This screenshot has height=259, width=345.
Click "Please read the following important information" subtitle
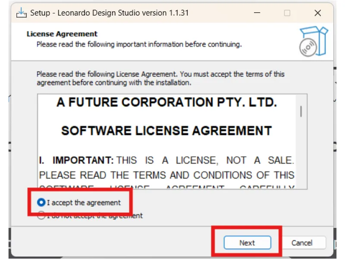click(x=139, y=44)
